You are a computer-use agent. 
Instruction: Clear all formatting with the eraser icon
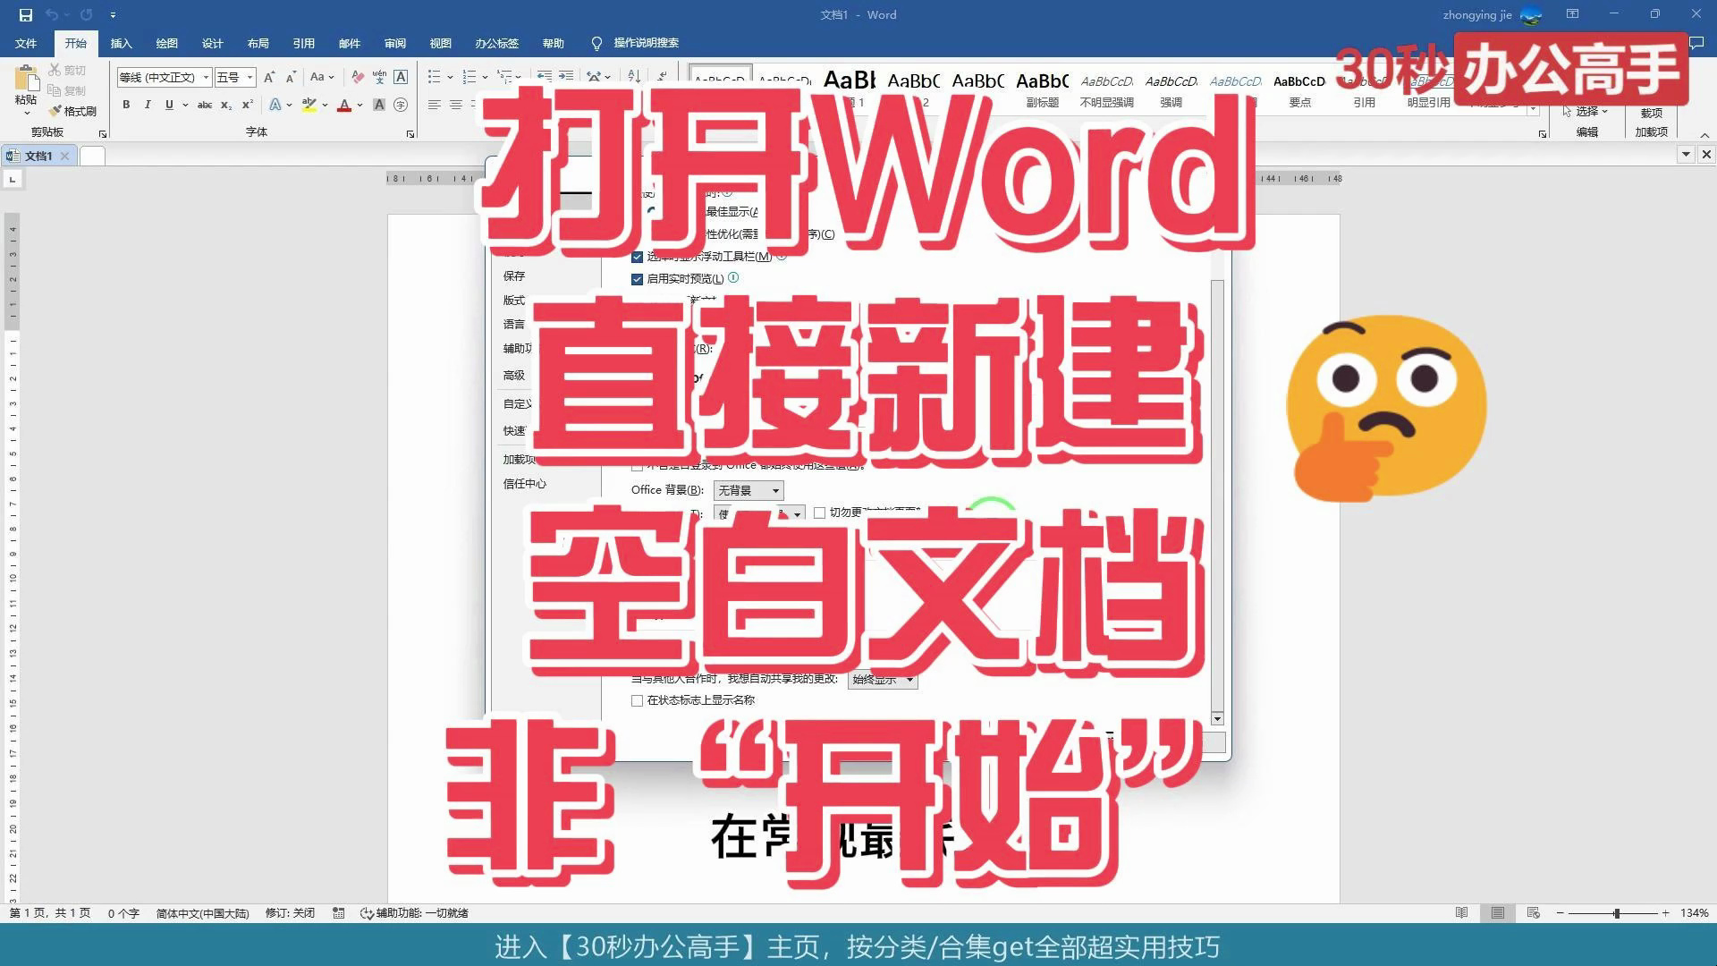click(x=358, y=77)
